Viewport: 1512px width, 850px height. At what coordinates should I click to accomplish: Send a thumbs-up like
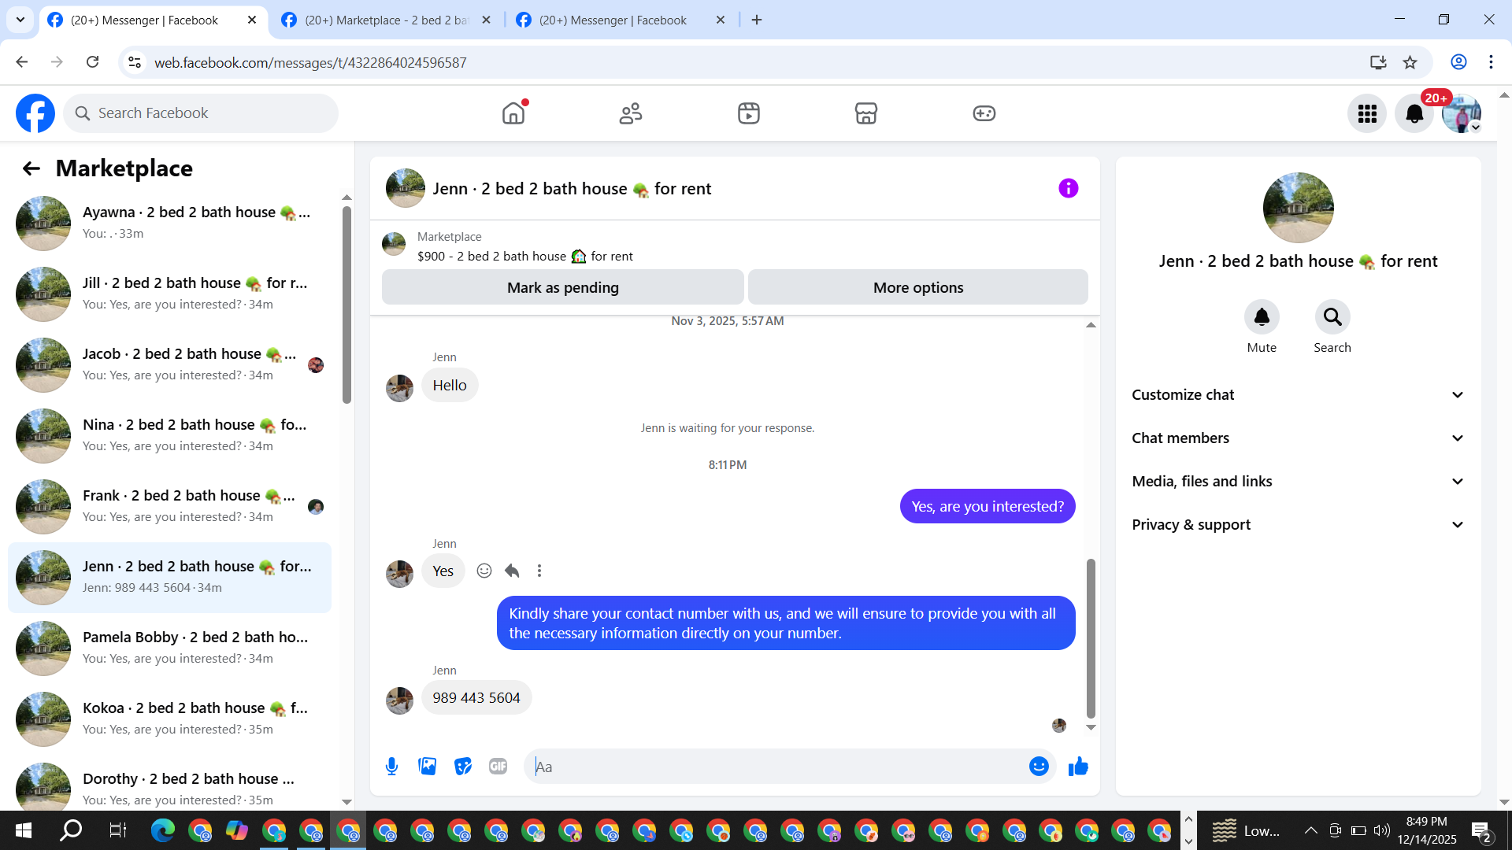pos(1078,766)
